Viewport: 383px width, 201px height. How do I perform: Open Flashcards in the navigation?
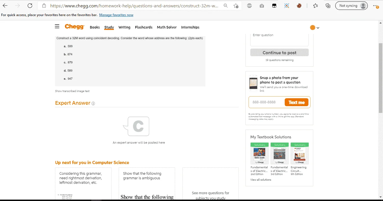143,27
